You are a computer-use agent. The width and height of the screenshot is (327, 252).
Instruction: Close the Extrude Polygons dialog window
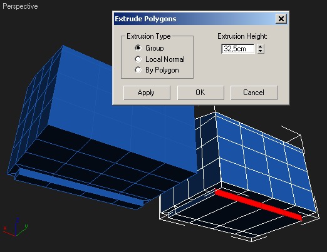(x=281, y=19)
